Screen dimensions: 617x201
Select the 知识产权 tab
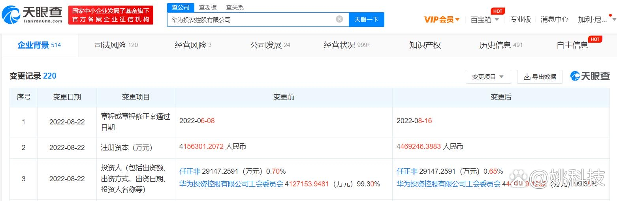[x=425, y=45]
